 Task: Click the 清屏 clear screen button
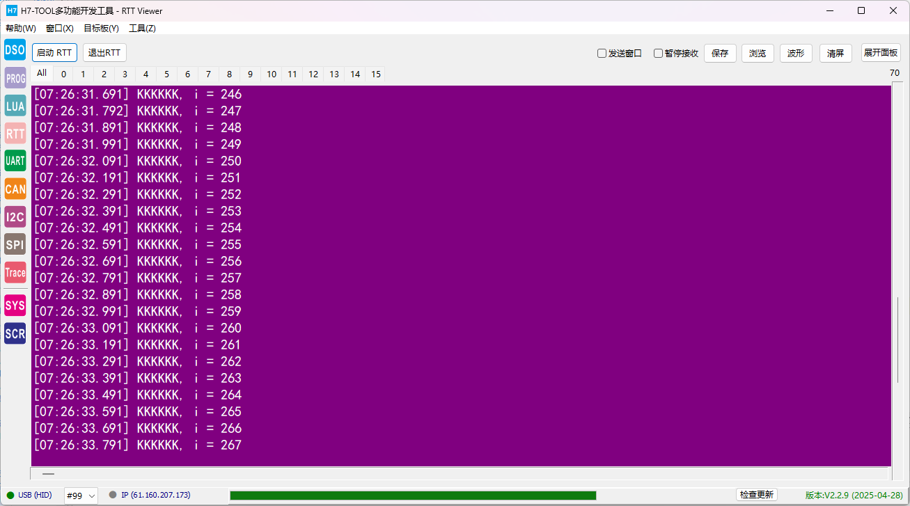(836, 54)
